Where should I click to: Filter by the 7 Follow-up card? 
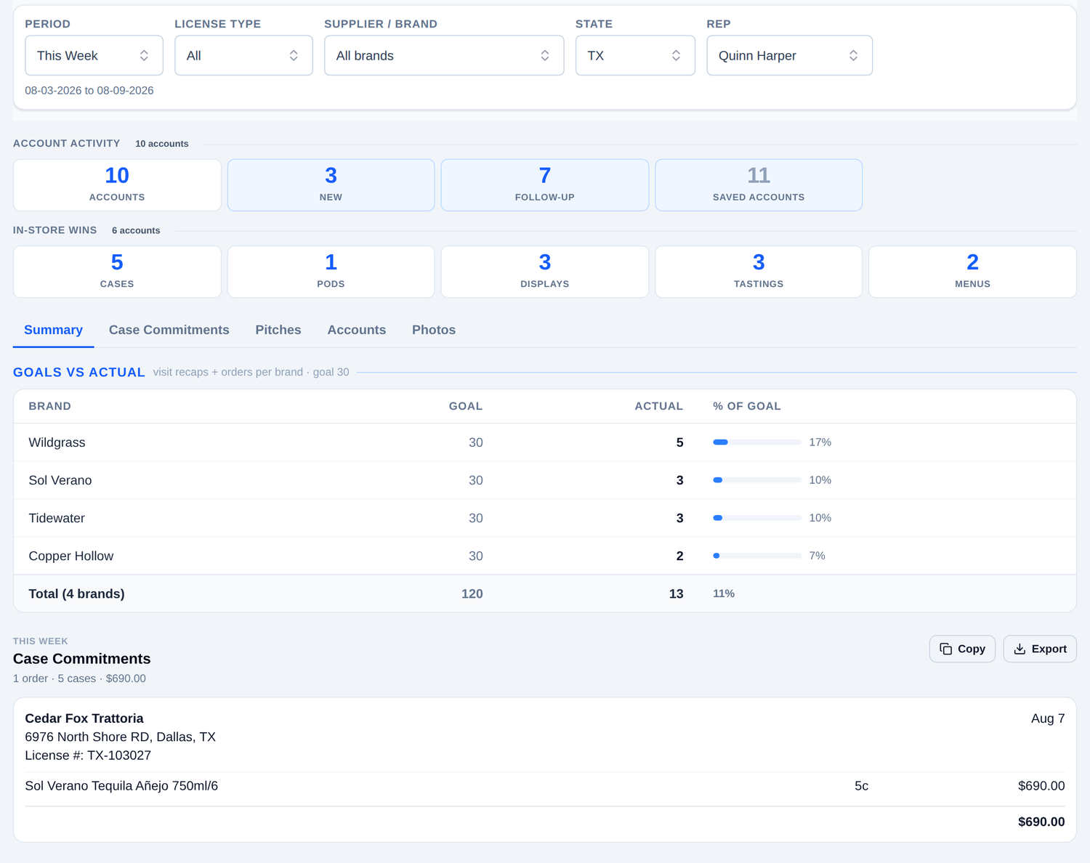point(545,185)
